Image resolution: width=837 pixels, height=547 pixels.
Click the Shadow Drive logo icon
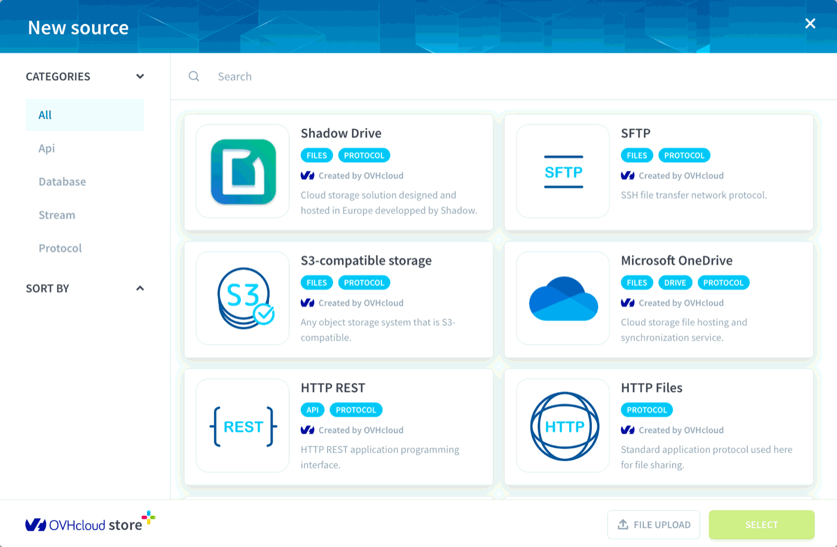pos(243,172)
